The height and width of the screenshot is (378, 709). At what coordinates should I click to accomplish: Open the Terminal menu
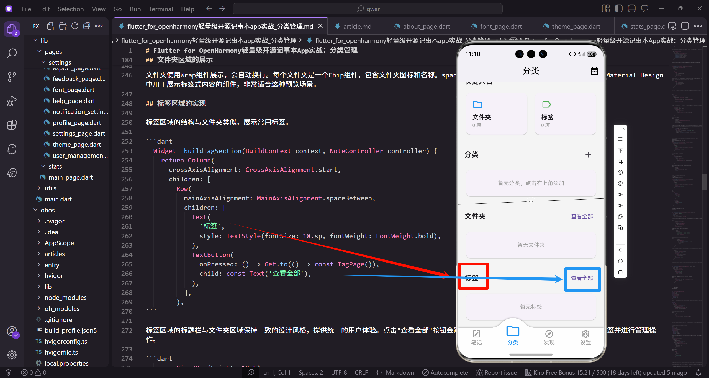[161, 9]
